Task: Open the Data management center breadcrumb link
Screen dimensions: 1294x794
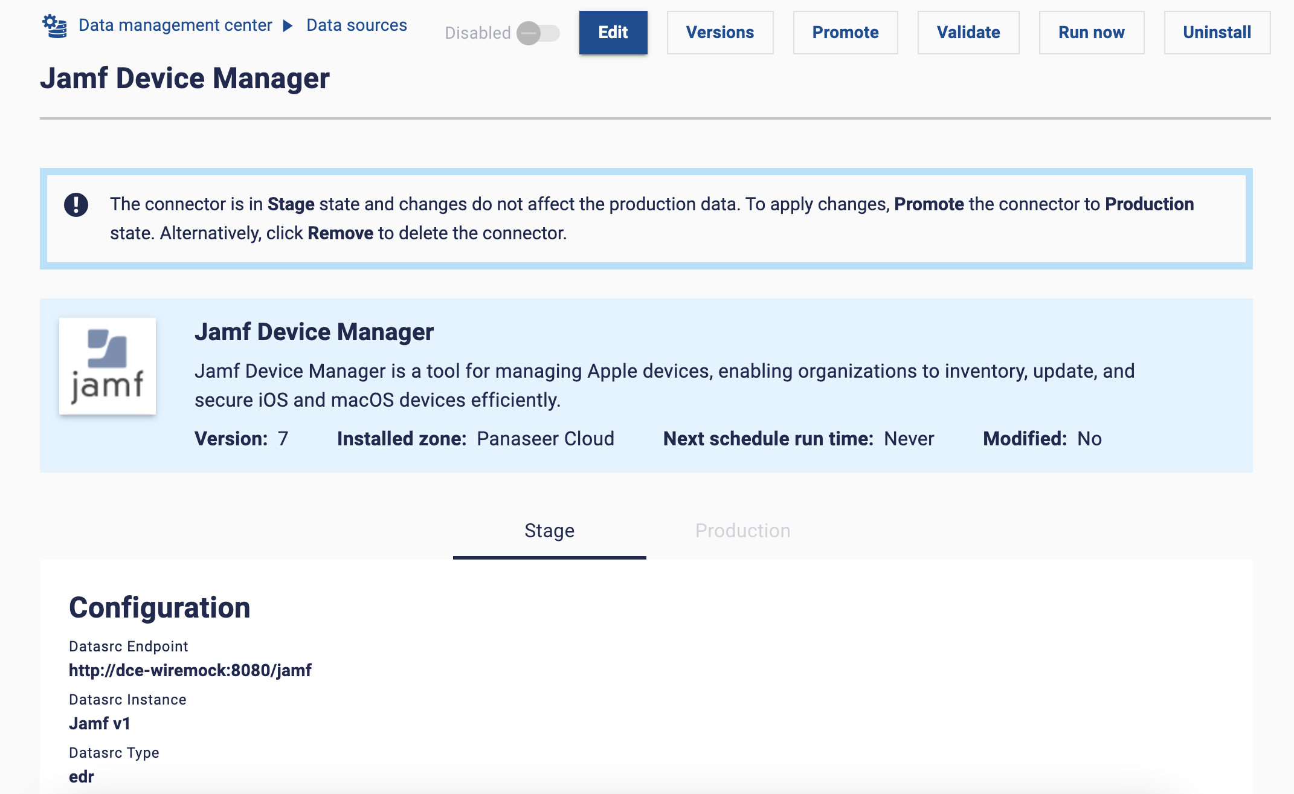Action: pos(175,25)
